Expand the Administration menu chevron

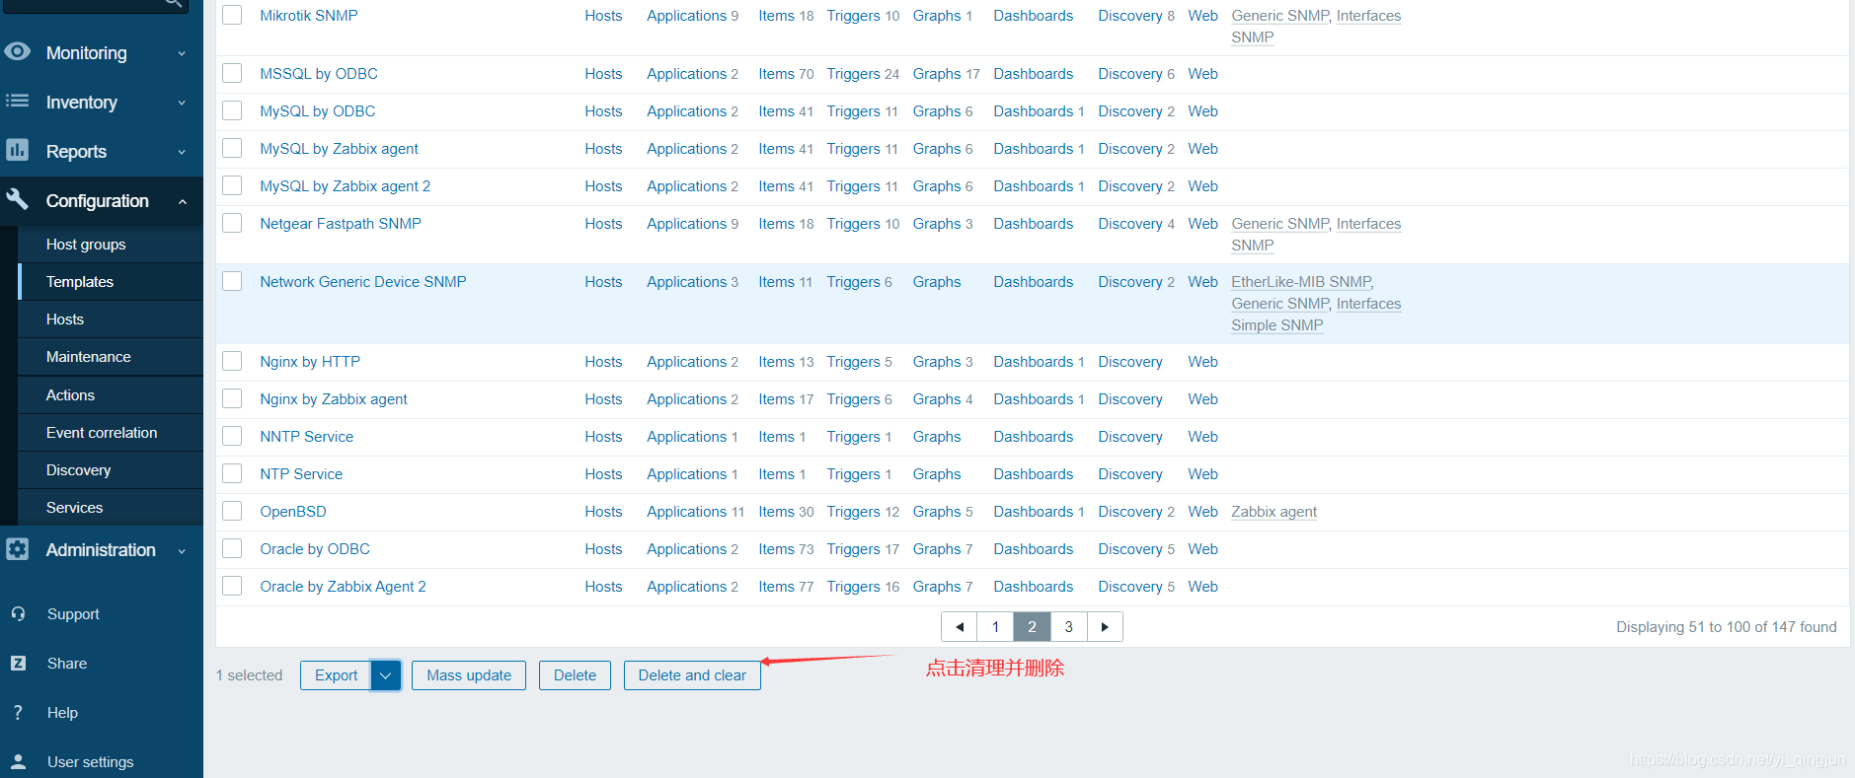pos(182,551)
